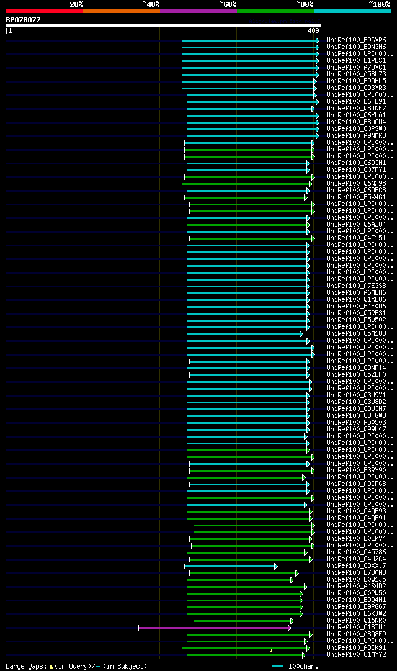Click the short cyan alignment bar for C3XXJ7
The width and height of the screenshot is (397, 671).
click(231, 567)
